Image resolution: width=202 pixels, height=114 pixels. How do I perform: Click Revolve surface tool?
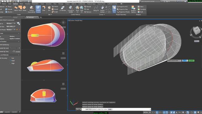[9, 12]
